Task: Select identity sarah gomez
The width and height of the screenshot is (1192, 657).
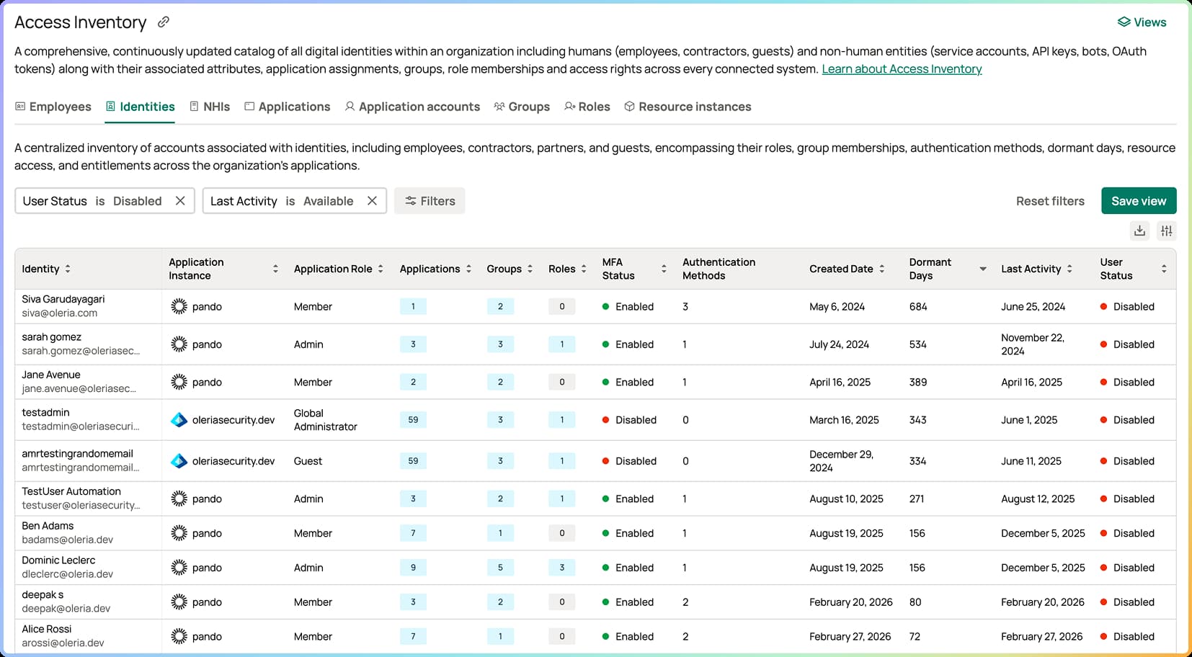Action: (51, 337)
